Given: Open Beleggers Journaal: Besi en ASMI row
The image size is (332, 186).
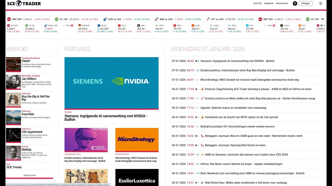Looking at the screenshot, I should click(x=247, y=136).
